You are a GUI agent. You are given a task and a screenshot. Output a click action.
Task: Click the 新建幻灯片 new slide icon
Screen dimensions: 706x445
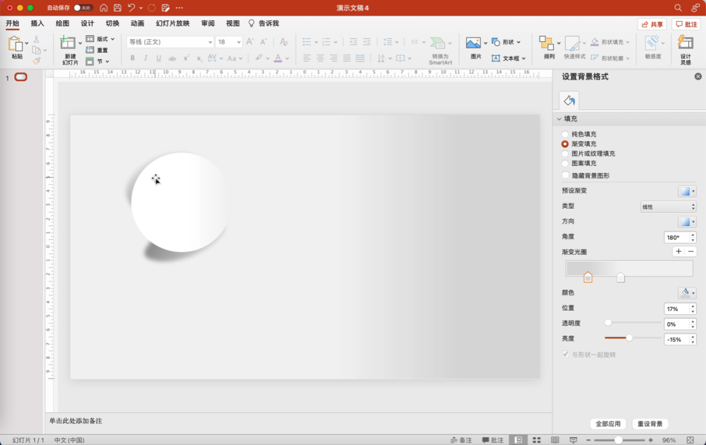pyautogui.click(x=69, y=44)
